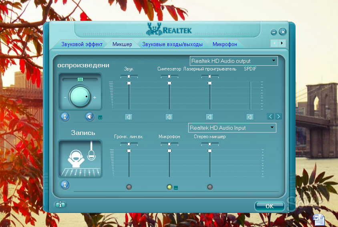338x227 pixels.
Task: Select Громк. лин.вх. as recording source
Action: (129, 187)
